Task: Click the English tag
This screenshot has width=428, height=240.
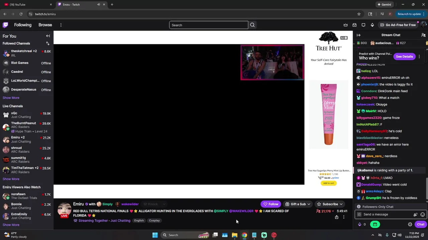Action: tap(139, 221)
